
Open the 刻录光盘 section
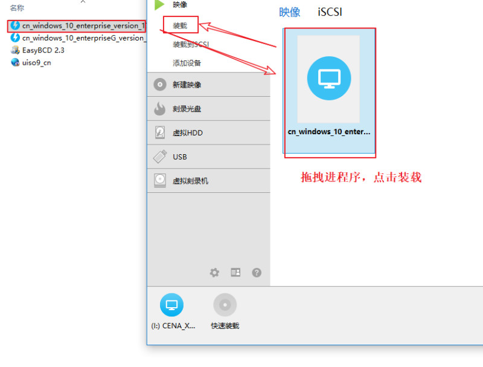[208, 109]
